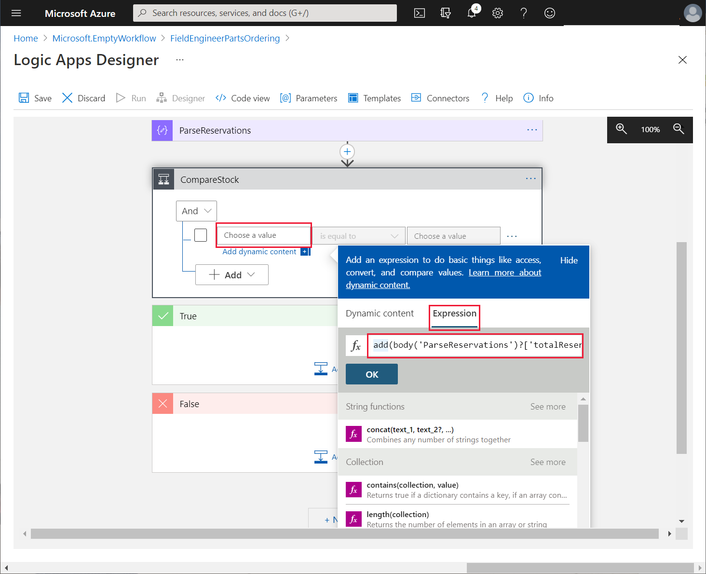Switch to Code view
Screen dimensions: 706x574
point(243,98)
